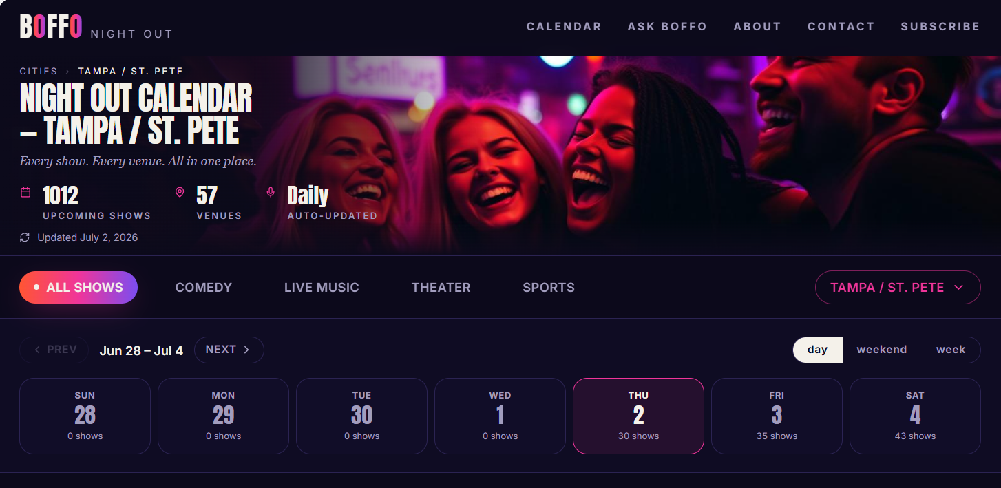Viewport: 1001px width, 488px height.
Task: Click the location pin icon beside 57 venues
Action: point(180,192)
